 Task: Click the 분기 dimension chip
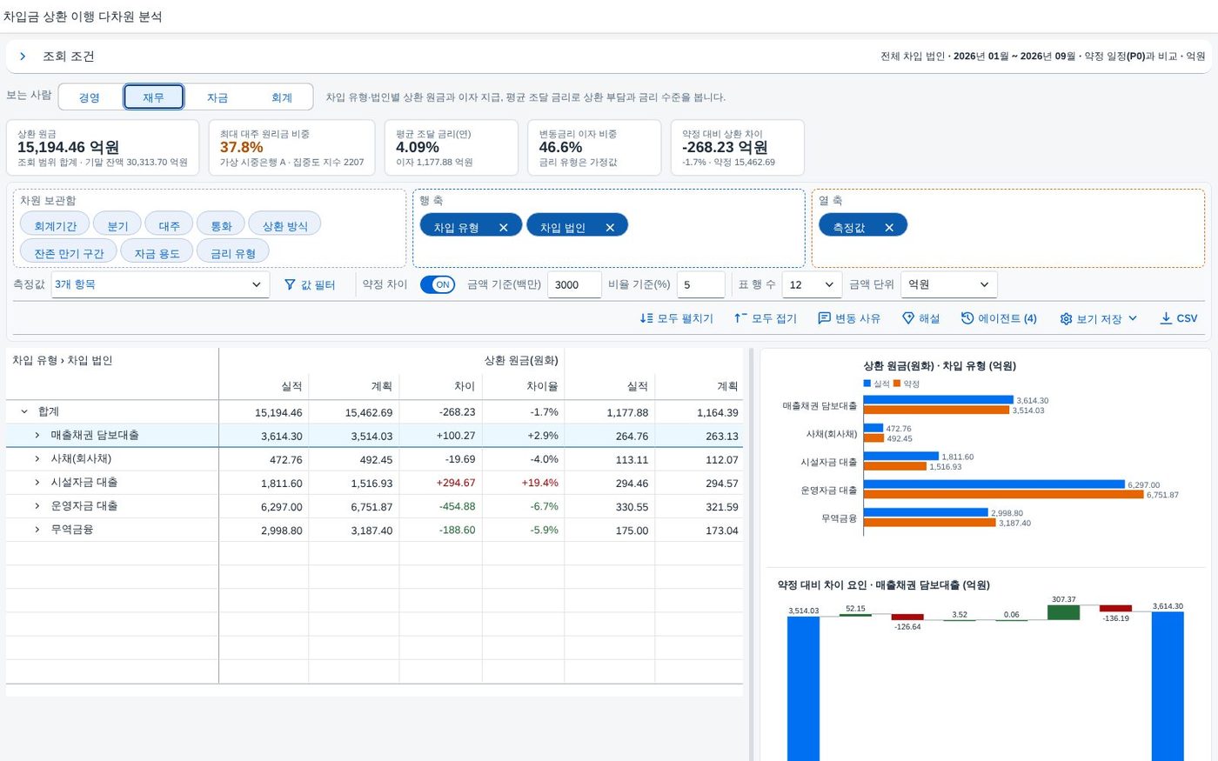[117, 225]
